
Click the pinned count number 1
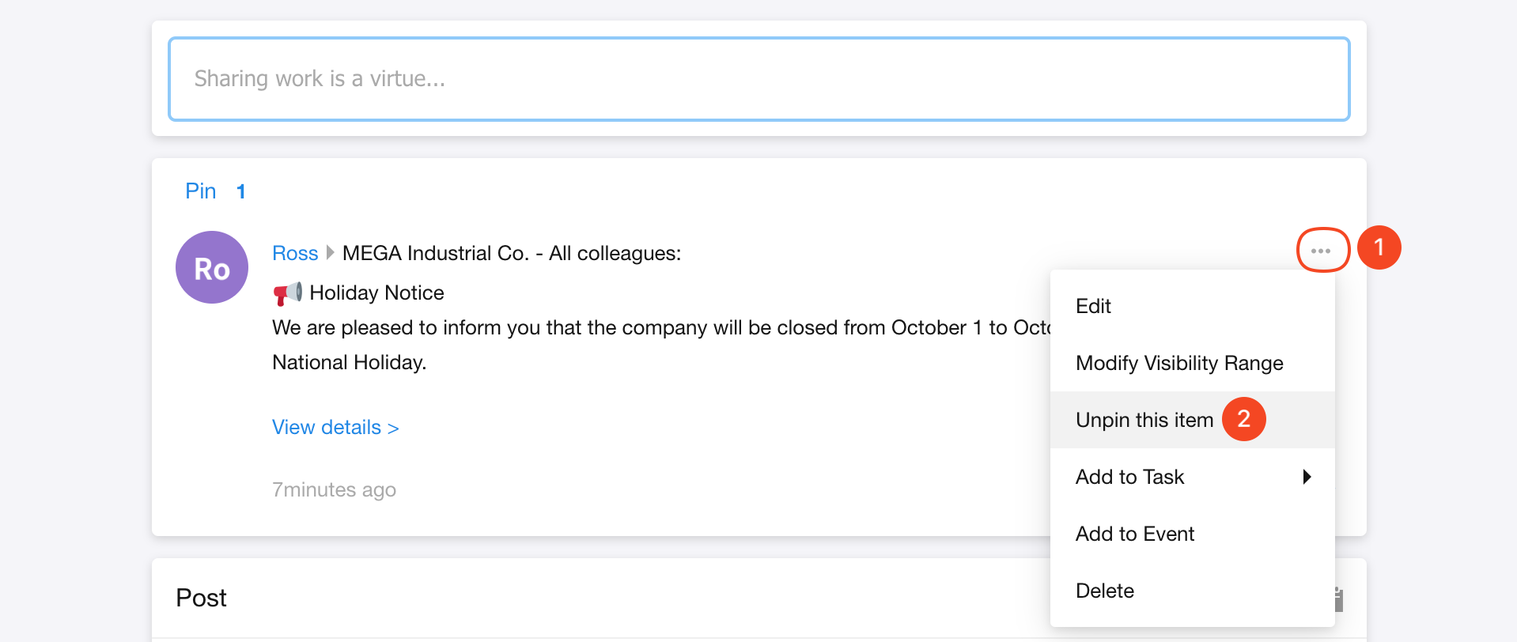[240, 191]
